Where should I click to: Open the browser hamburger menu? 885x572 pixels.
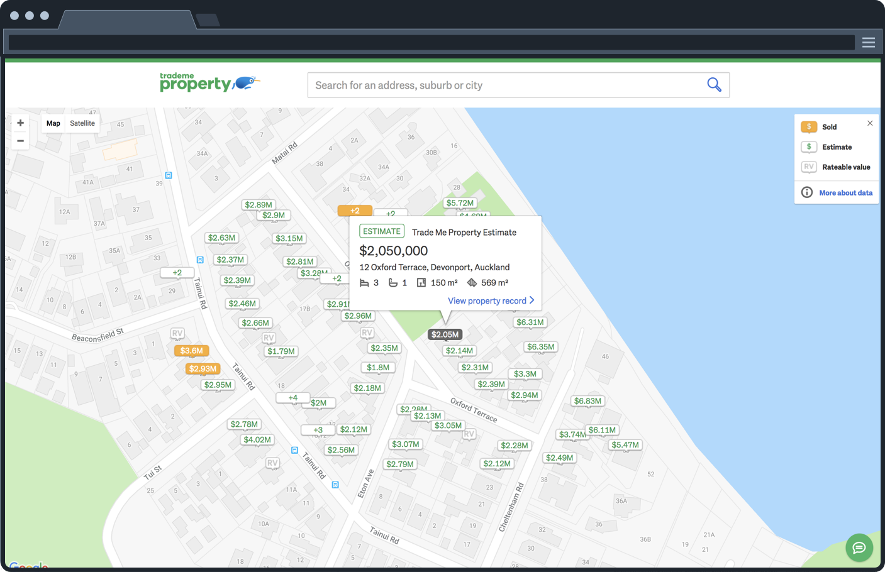click(868, 43)
